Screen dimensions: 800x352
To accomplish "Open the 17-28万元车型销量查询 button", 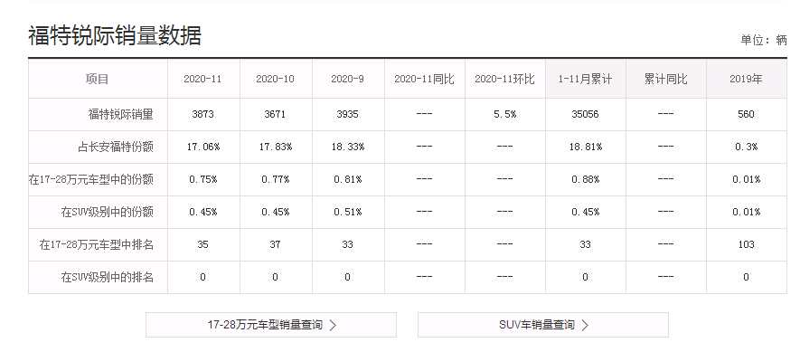I will click(271, 325).
